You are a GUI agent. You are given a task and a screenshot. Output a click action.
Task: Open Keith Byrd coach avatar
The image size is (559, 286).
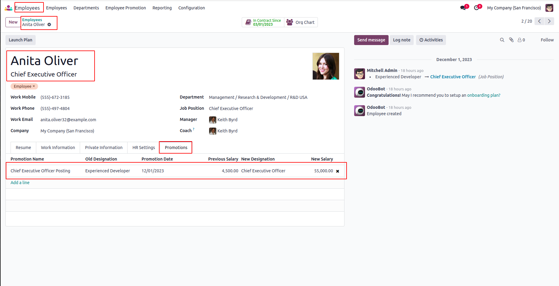213,131
